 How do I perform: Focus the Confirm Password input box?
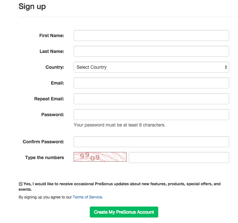(x=151, y=142)
